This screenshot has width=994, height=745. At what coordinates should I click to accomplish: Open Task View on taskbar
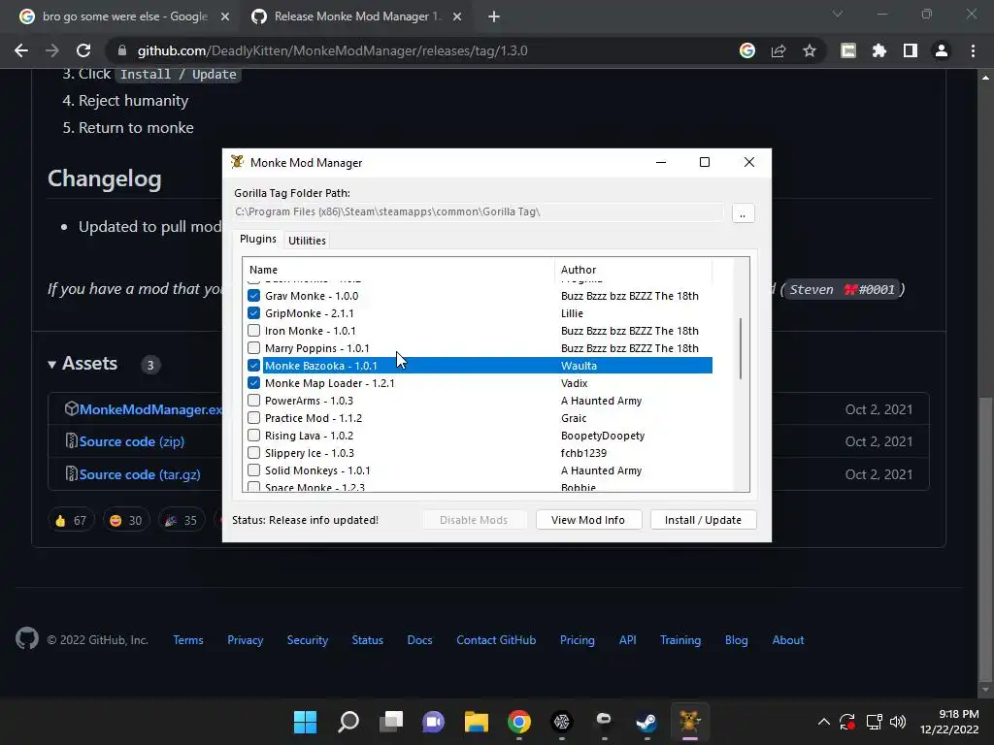[x=391, y=722]
